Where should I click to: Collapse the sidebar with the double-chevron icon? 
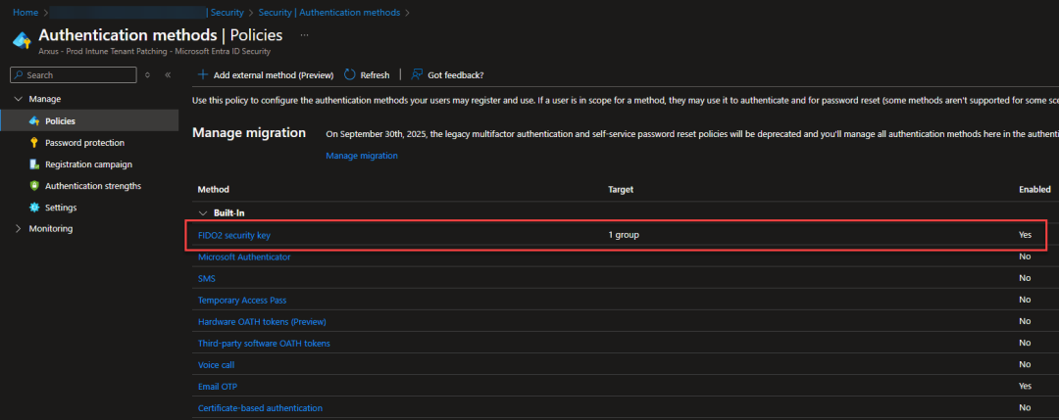(169, 74)
